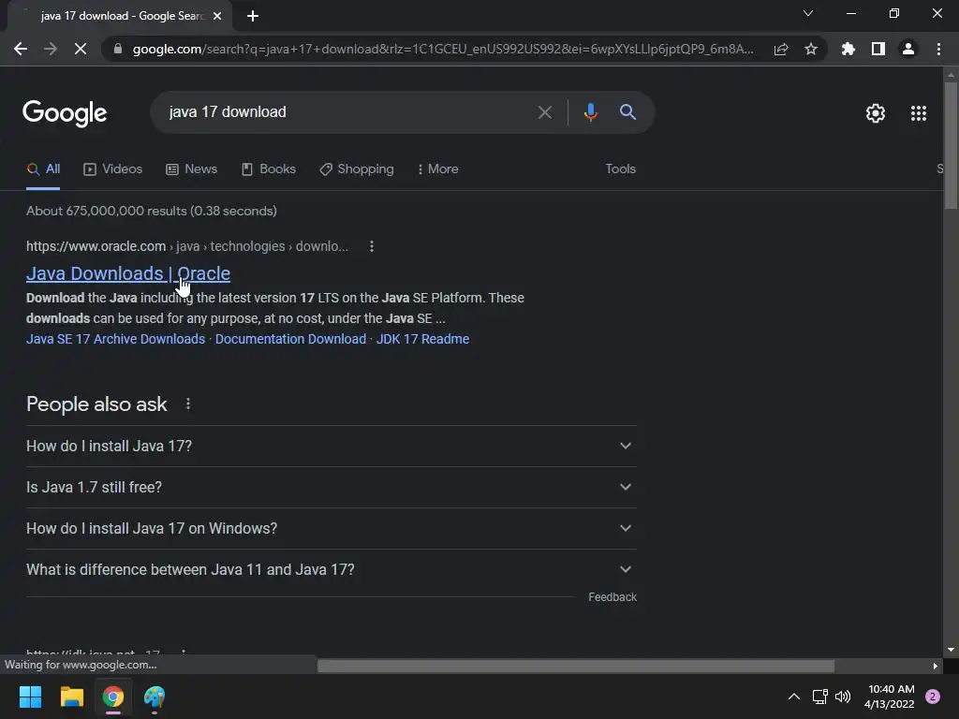
Task: Toggle Chrome side panel icon
Action: [878, 49]
